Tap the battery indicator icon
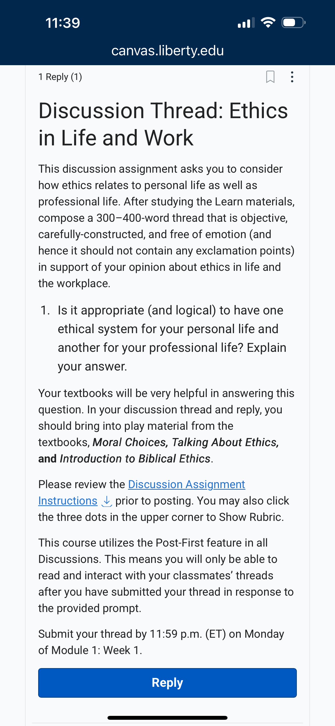 click(293, 23)
